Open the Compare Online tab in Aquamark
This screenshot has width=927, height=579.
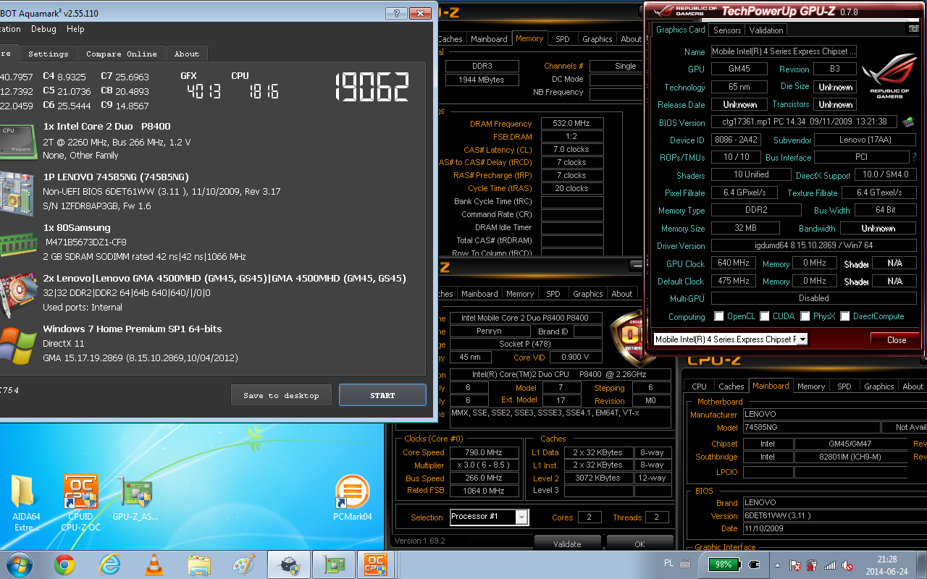click(x=122, y=54)
